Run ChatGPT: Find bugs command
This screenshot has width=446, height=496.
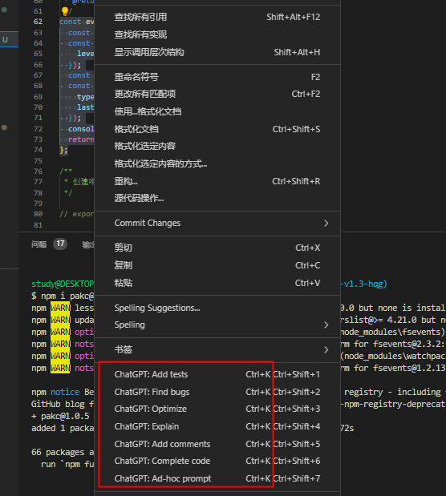[217, 393]
